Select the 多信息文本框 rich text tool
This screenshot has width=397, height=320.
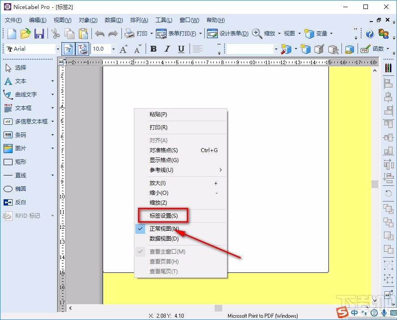pos(26,122)
